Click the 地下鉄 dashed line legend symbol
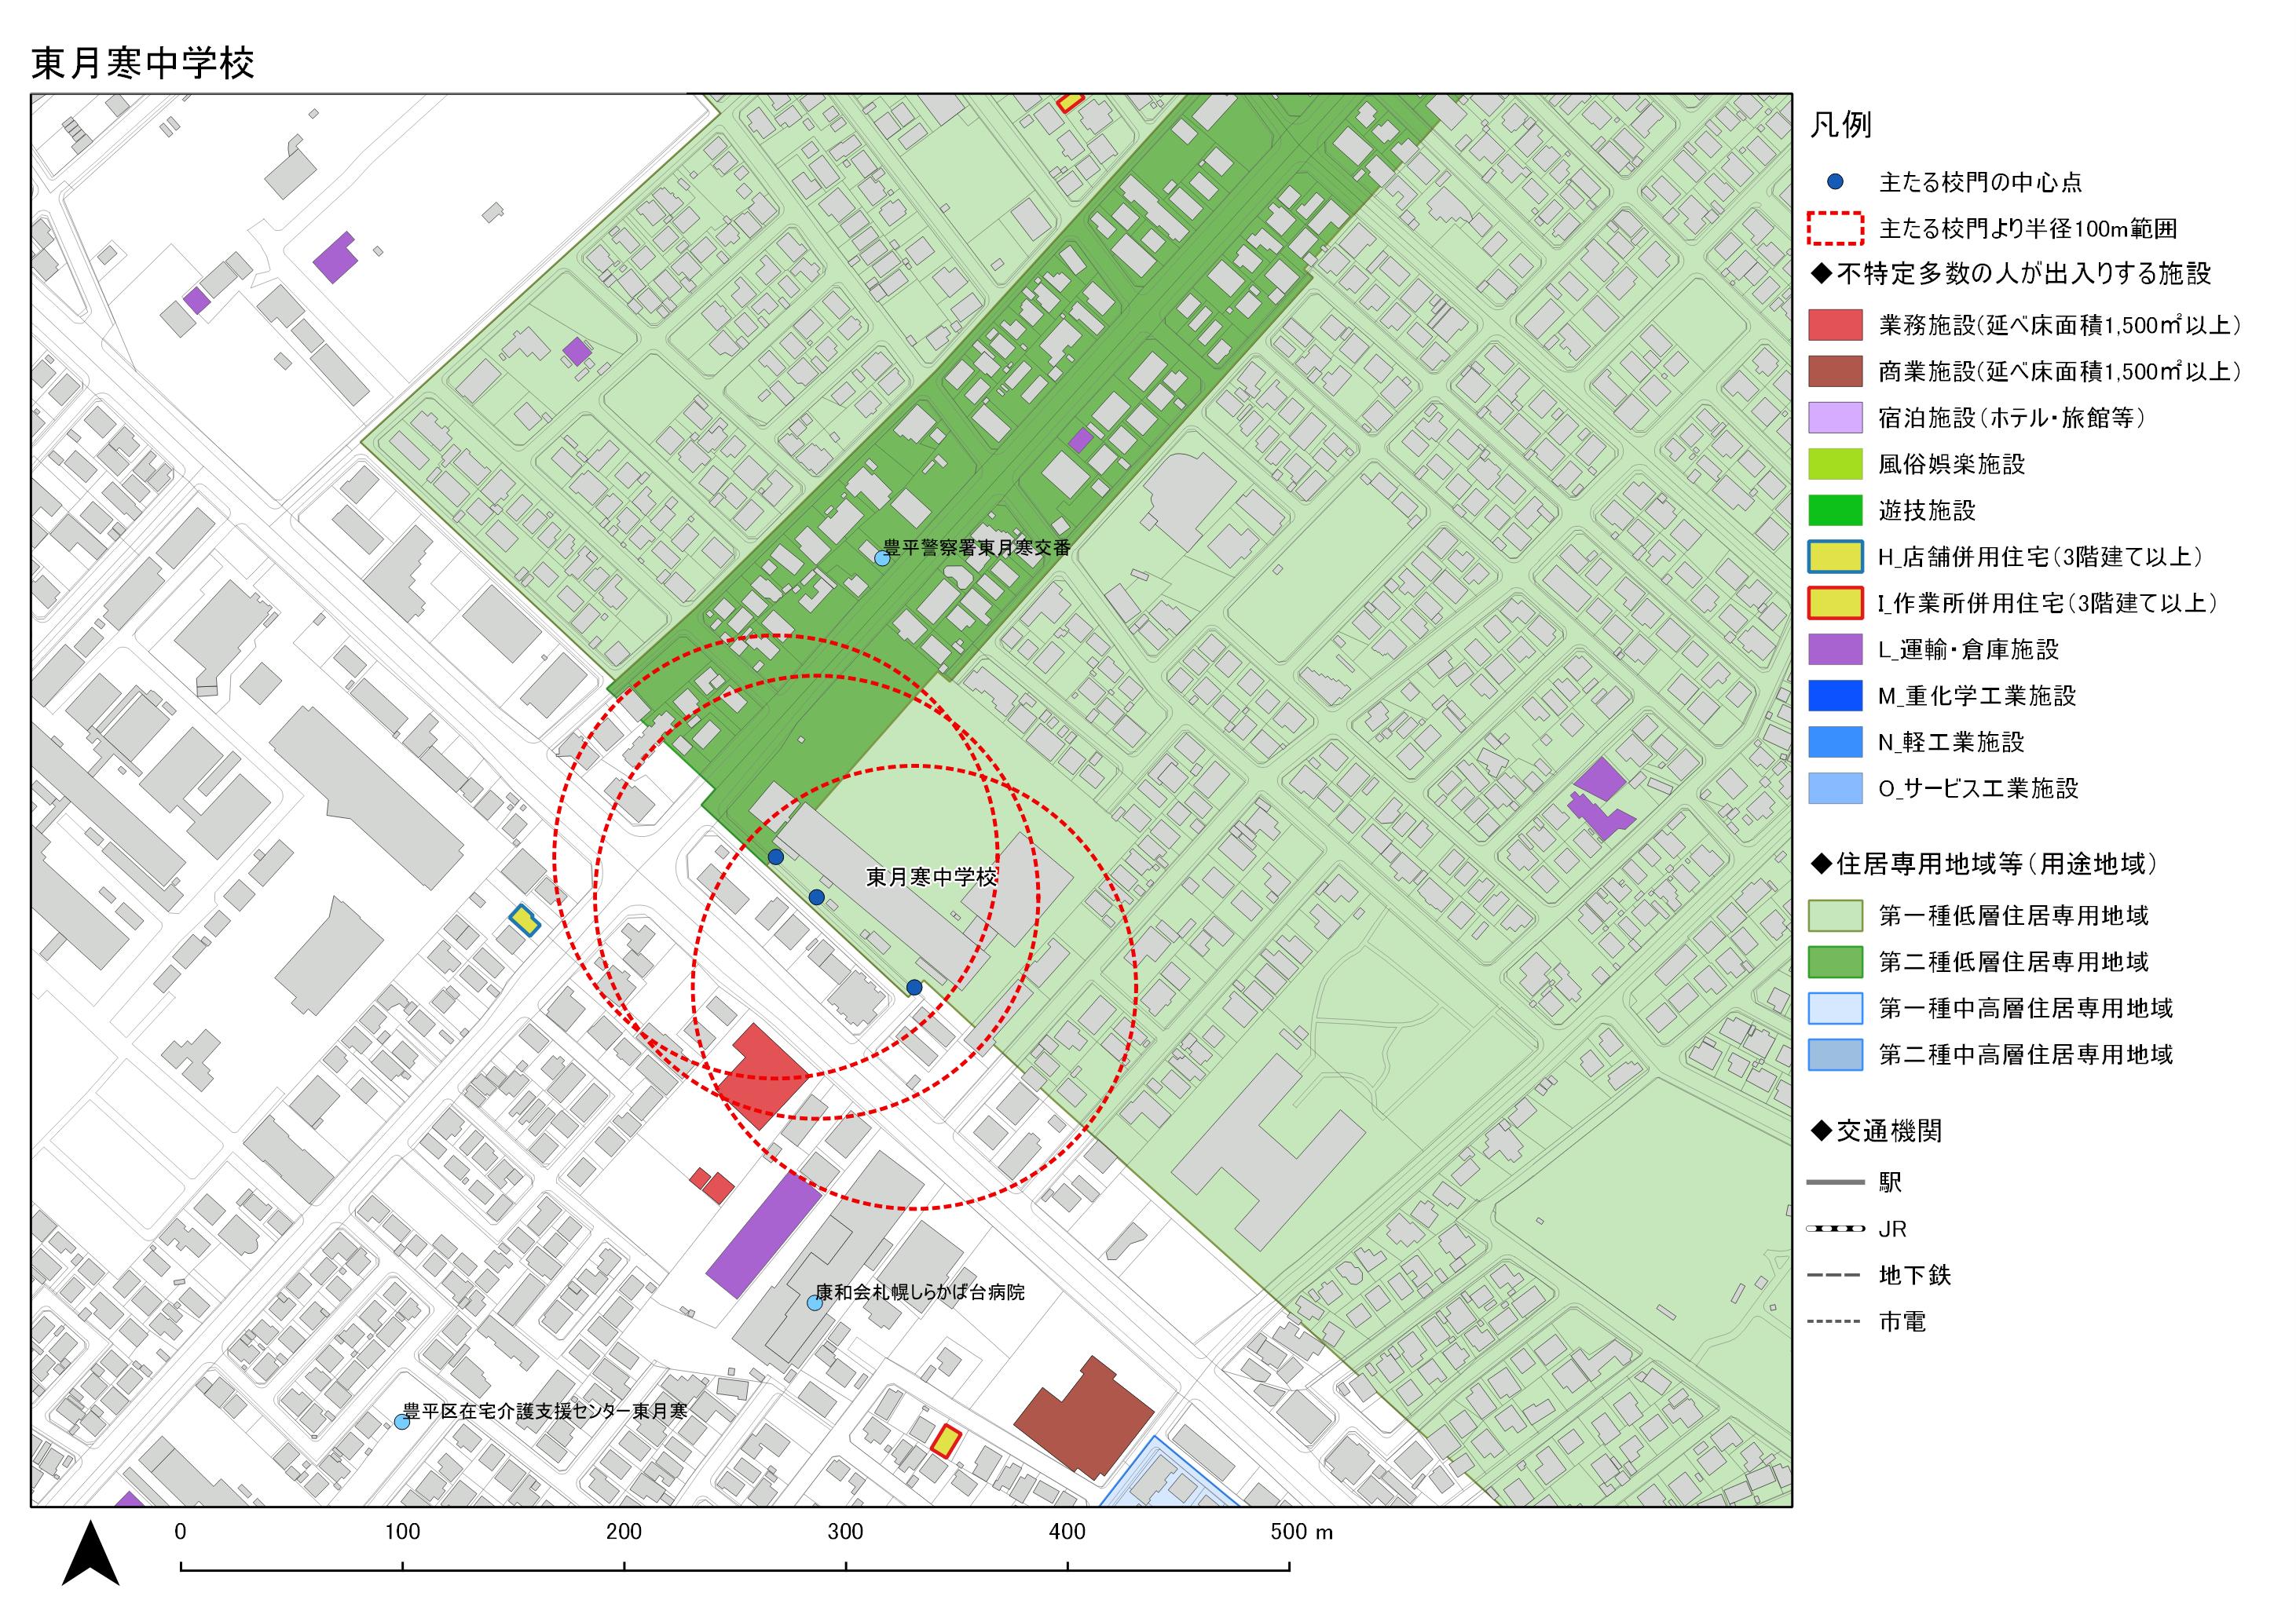The height and width of the screenshot is (1622, 2296). tap(1835, 1275)
